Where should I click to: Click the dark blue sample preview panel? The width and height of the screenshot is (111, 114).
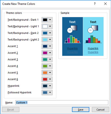(73, 36)
